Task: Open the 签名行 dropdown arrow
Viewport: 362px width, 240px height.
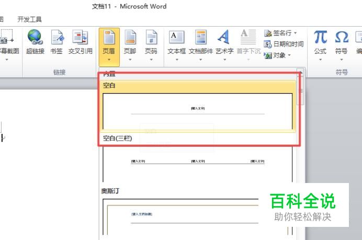Action: pos(295,33)
